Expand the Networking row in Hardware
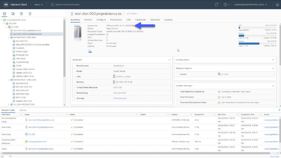 click(75, 93)
